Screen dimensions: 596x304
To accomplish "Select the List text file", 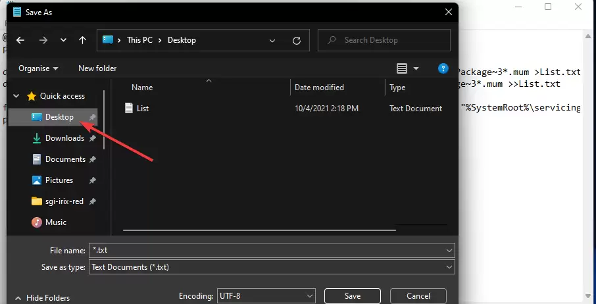I will tap(143, 109).
